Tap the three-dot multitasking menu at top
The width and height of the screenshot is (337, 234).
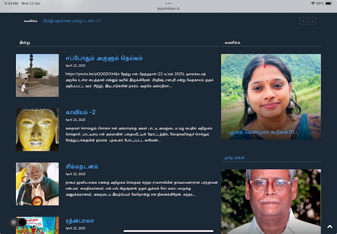[169, 3]
